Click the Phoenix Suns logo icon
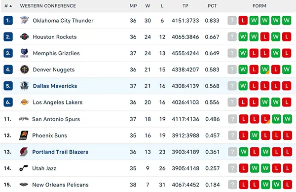This screenshot has width=296, height=192. pos(24,135)
